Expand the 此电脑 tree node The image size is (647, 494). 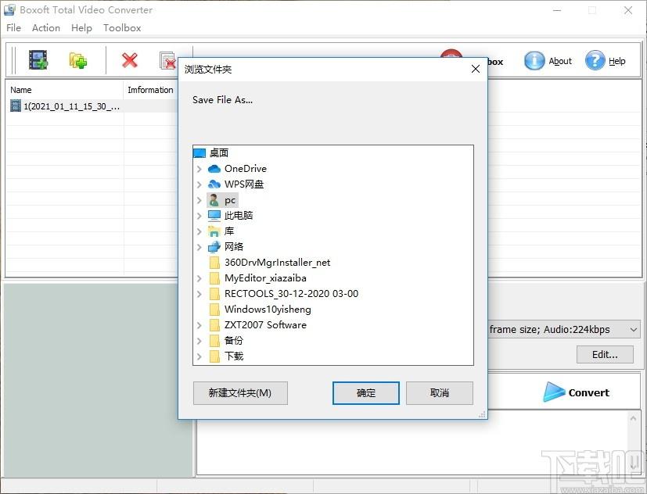click(199, 216)
